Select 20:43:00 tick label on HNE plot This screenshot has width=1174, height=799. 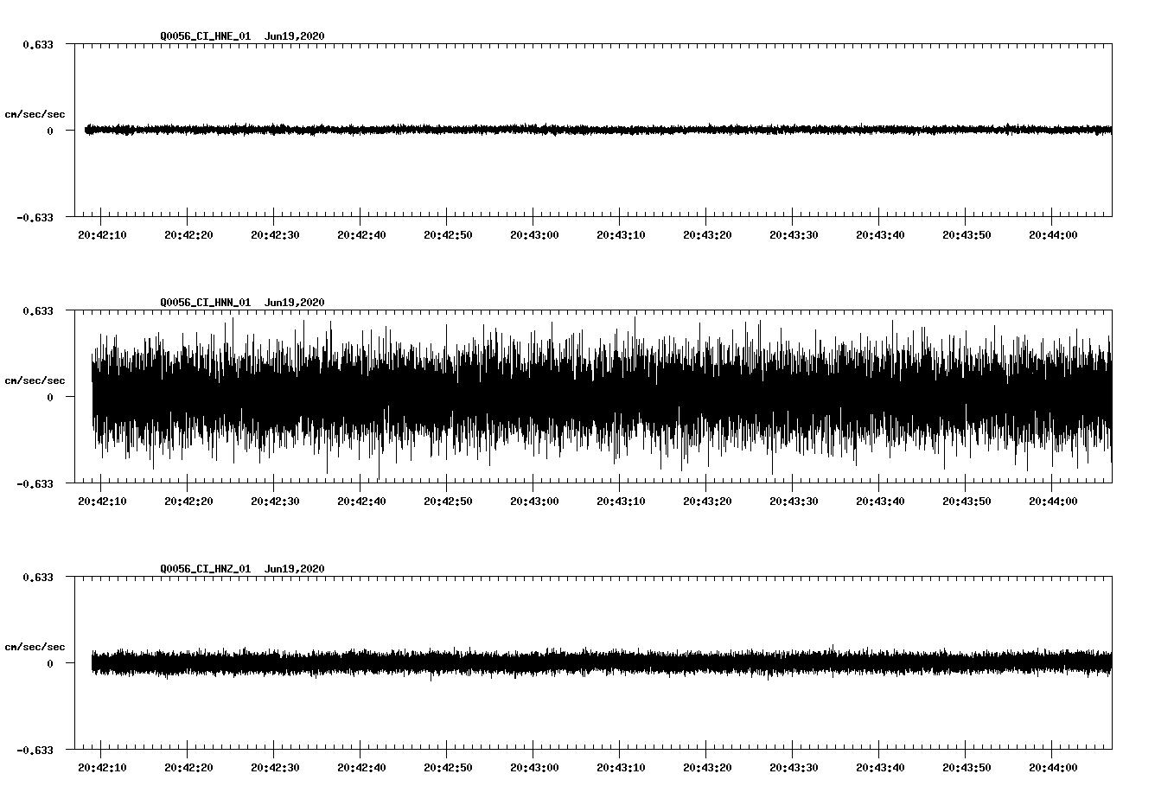(534, 235)
